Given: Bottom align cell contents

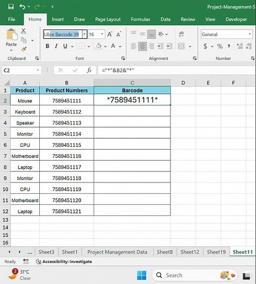Looking at the screenshot, I should (x=151, y=34).
